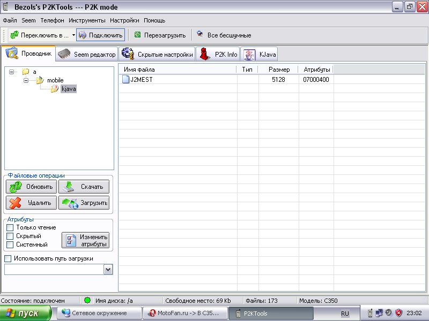This screenshot has width=429, height=321.
Task: Collapse the mobile tree node
Action: pos(26,80)
